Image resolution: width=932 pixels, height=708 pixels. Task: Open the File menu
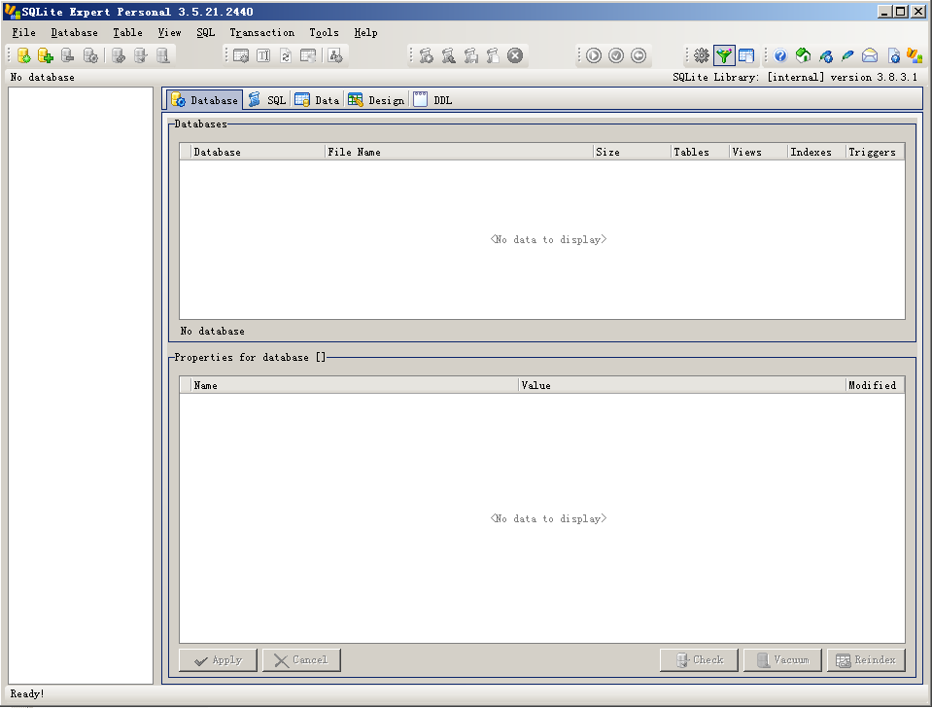(23, 33)
